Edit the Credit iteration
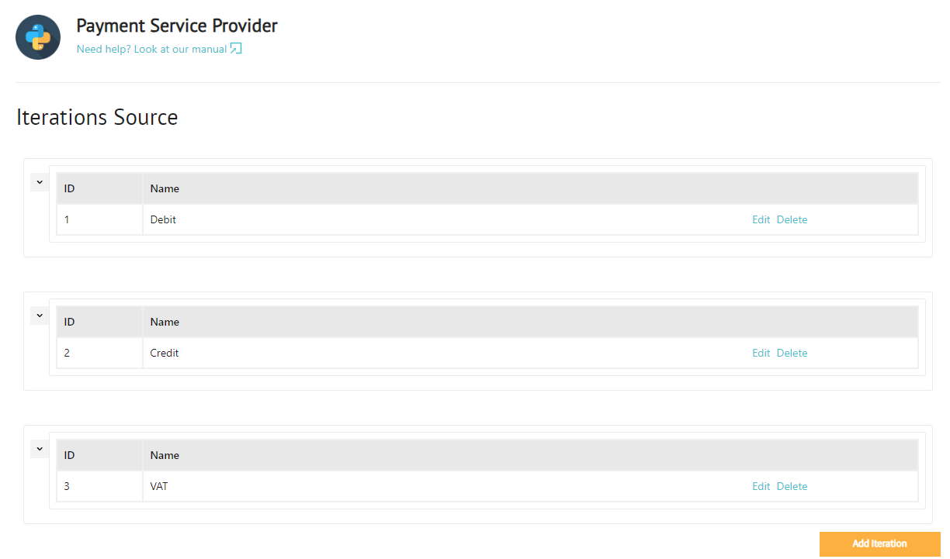 tap(761, 353)
